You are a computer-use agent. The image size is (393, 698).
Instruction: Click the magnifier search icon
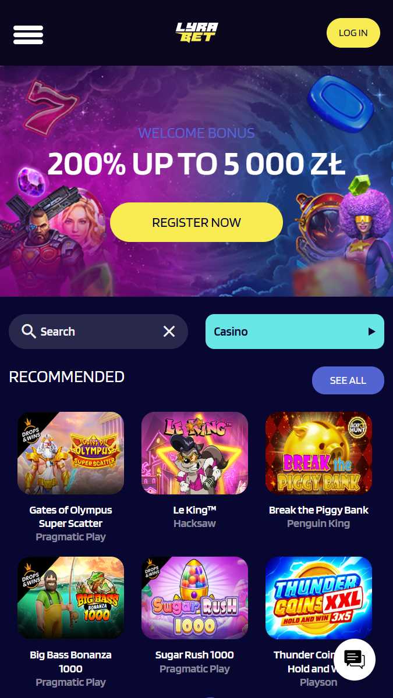click(29, 332)
